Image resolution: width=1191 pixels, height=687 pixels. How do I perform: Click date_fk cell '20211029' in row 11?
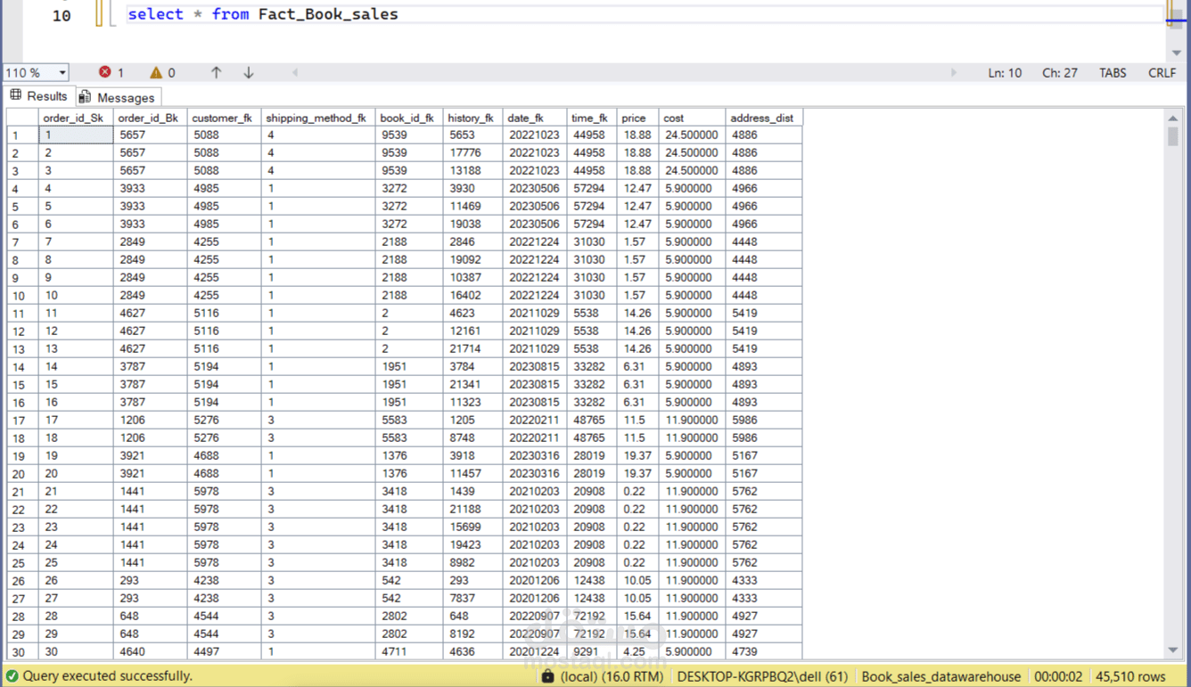click(535, 314)
